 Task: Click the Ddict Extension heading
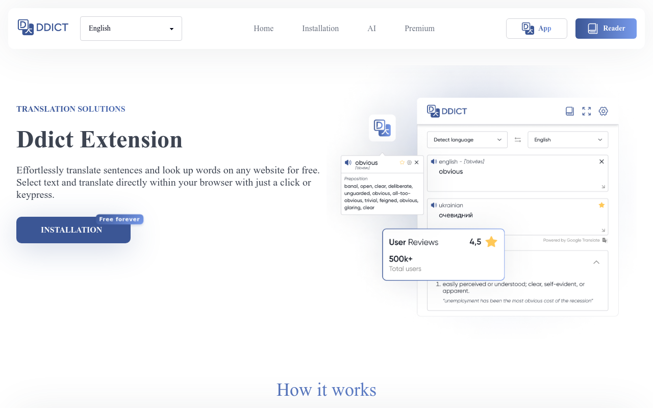(x=99, y=139)
